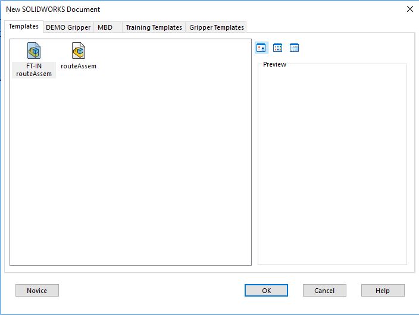
Task: Open the DEMO Gripper tab
Action: (x=68, y=27)
